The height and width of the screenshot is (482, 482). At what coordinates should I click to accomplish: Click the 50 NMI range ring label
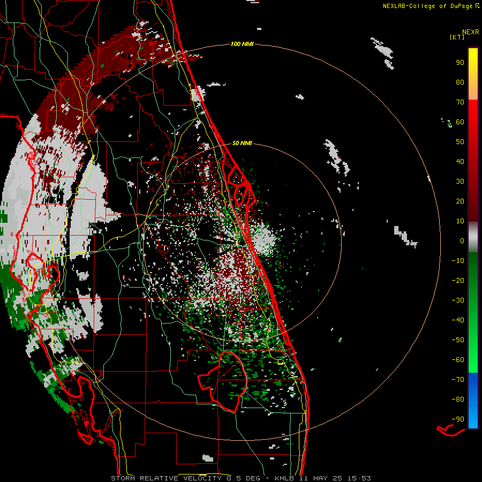click(x=242, y=143)
